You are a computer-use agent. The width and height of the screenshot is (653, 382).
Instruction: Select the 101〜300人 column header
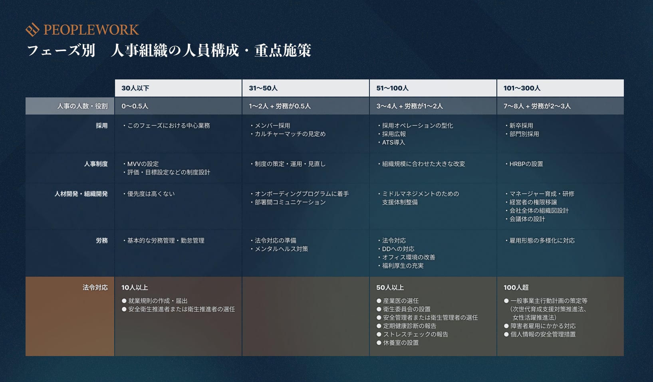point(560,88)
